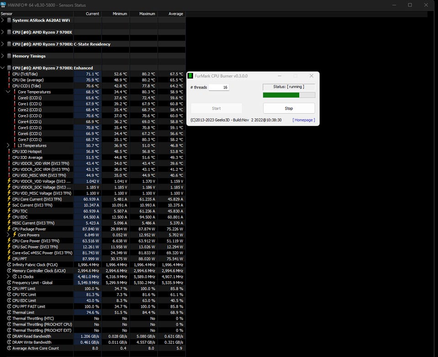Click the Current column header
Screen dimensions: 438x357
[x=88, y=14]
